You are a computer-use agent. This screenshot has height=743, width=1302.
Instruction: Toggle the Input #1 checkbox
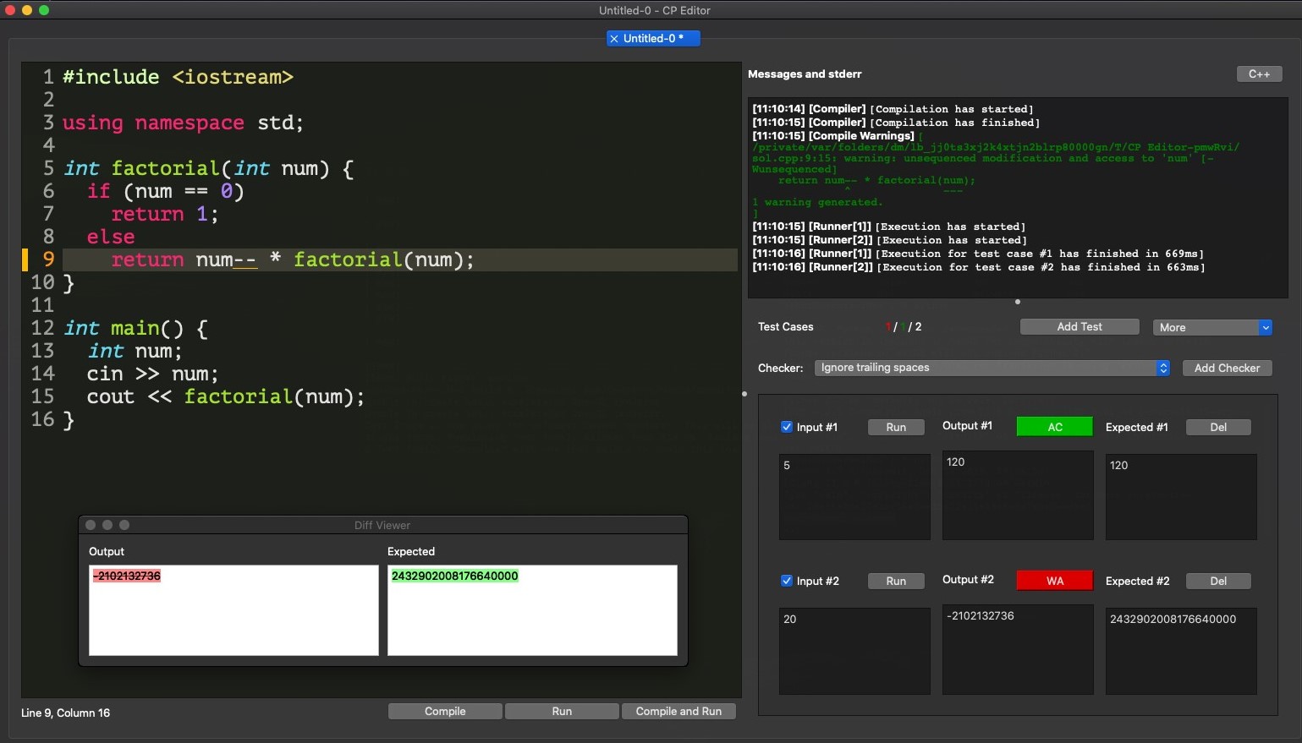[x=787, y=428]
